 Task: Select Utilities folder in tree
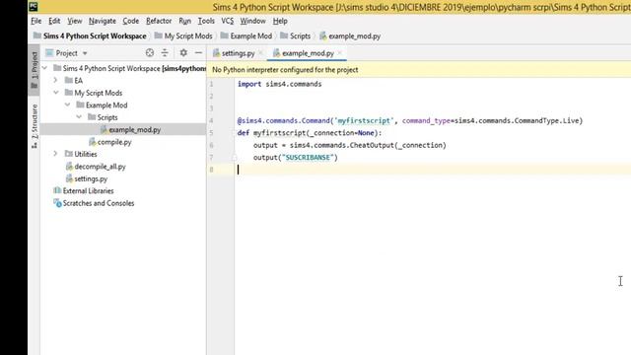click(x=81, y=154)
